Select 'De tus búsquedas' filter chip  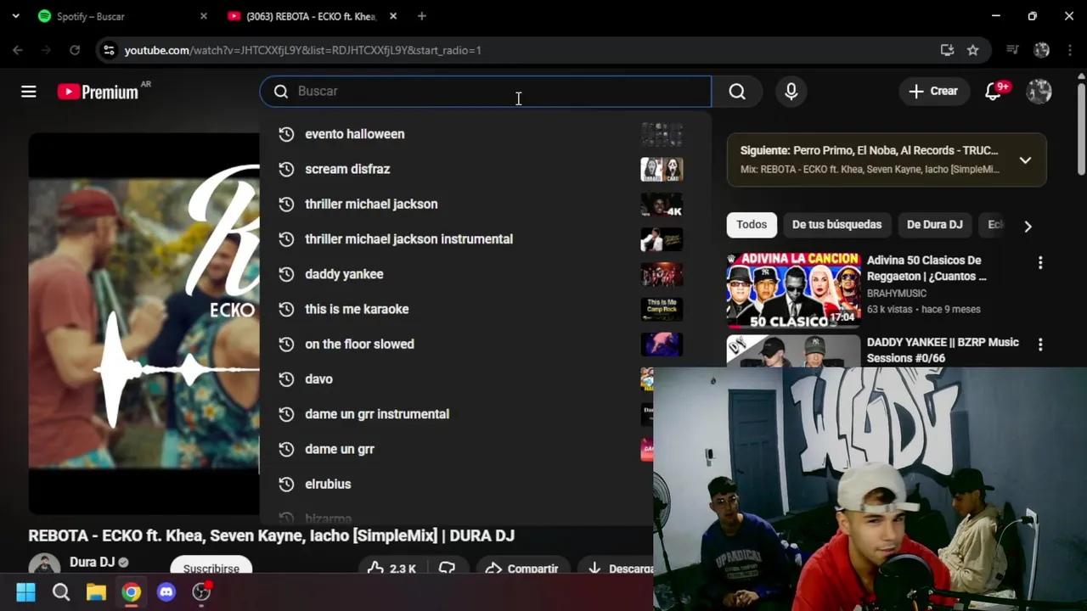[x=836, y=225]
